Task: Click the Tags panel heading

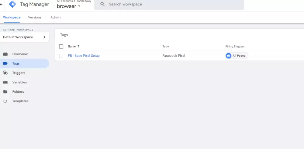Action: click(64, 35)
